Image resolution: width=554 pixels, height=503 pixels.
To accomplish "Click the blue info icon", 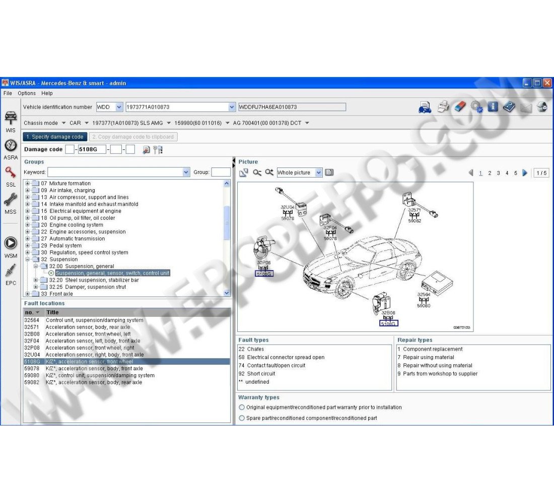I will tap(493, 107).
